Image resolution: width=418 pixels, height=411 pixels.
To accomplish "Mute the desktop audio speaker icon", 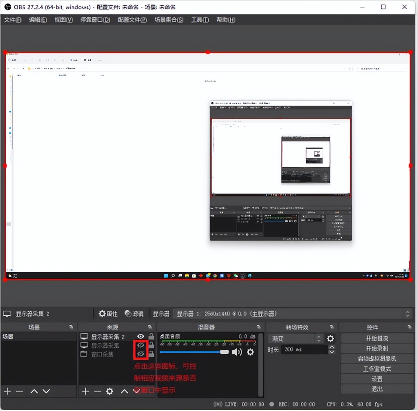I will (x=238, y=352).
